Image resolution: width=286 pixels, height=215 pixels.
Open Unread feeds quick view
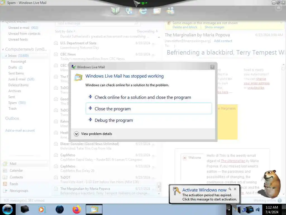[x=18, y=39]
